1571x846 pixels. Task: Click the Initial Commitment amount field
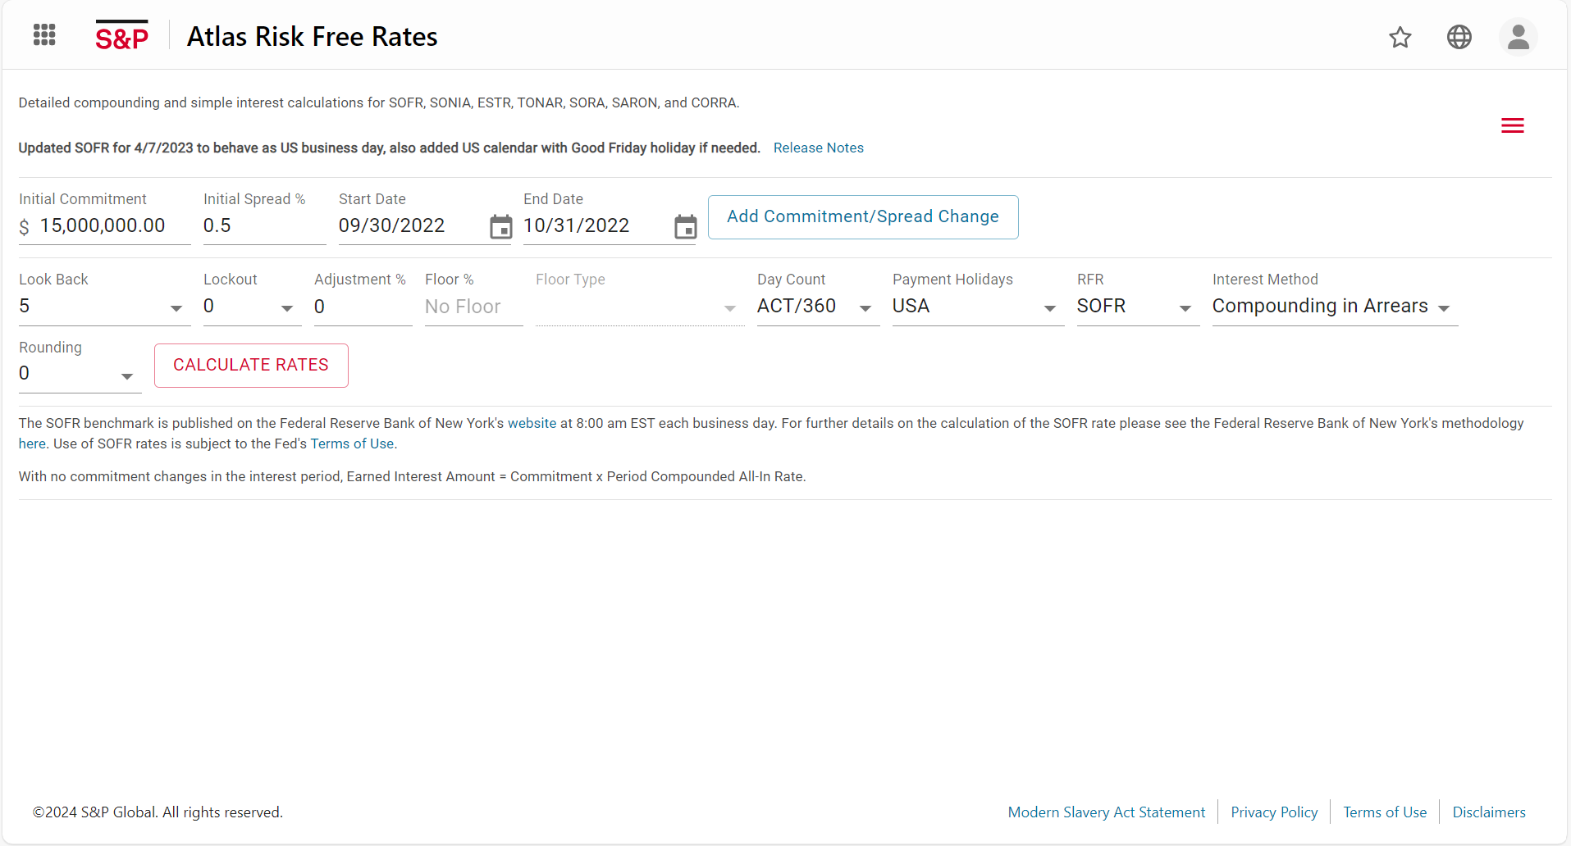105,226
